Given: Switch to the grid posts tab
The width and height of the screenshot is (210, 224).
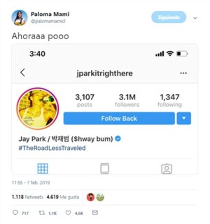Looking at the screenshot, I should click(43, 169).
